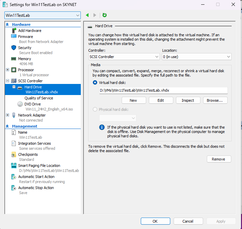The width and height of the screenshot is (242, 229).
Task: Click the Firmware monitor icon
Action: [x=14, y=37]
